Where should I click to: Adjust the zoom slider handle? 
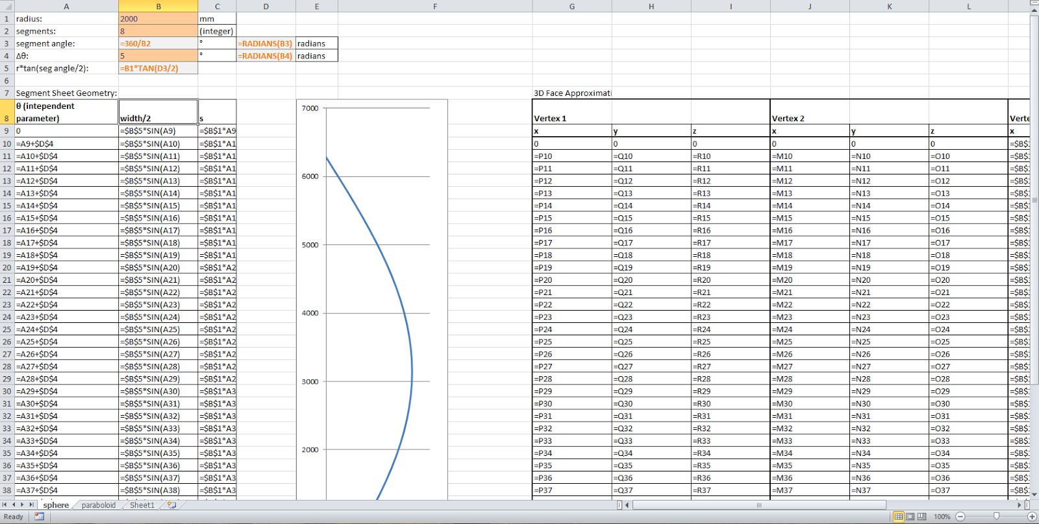tap(996, 517)
